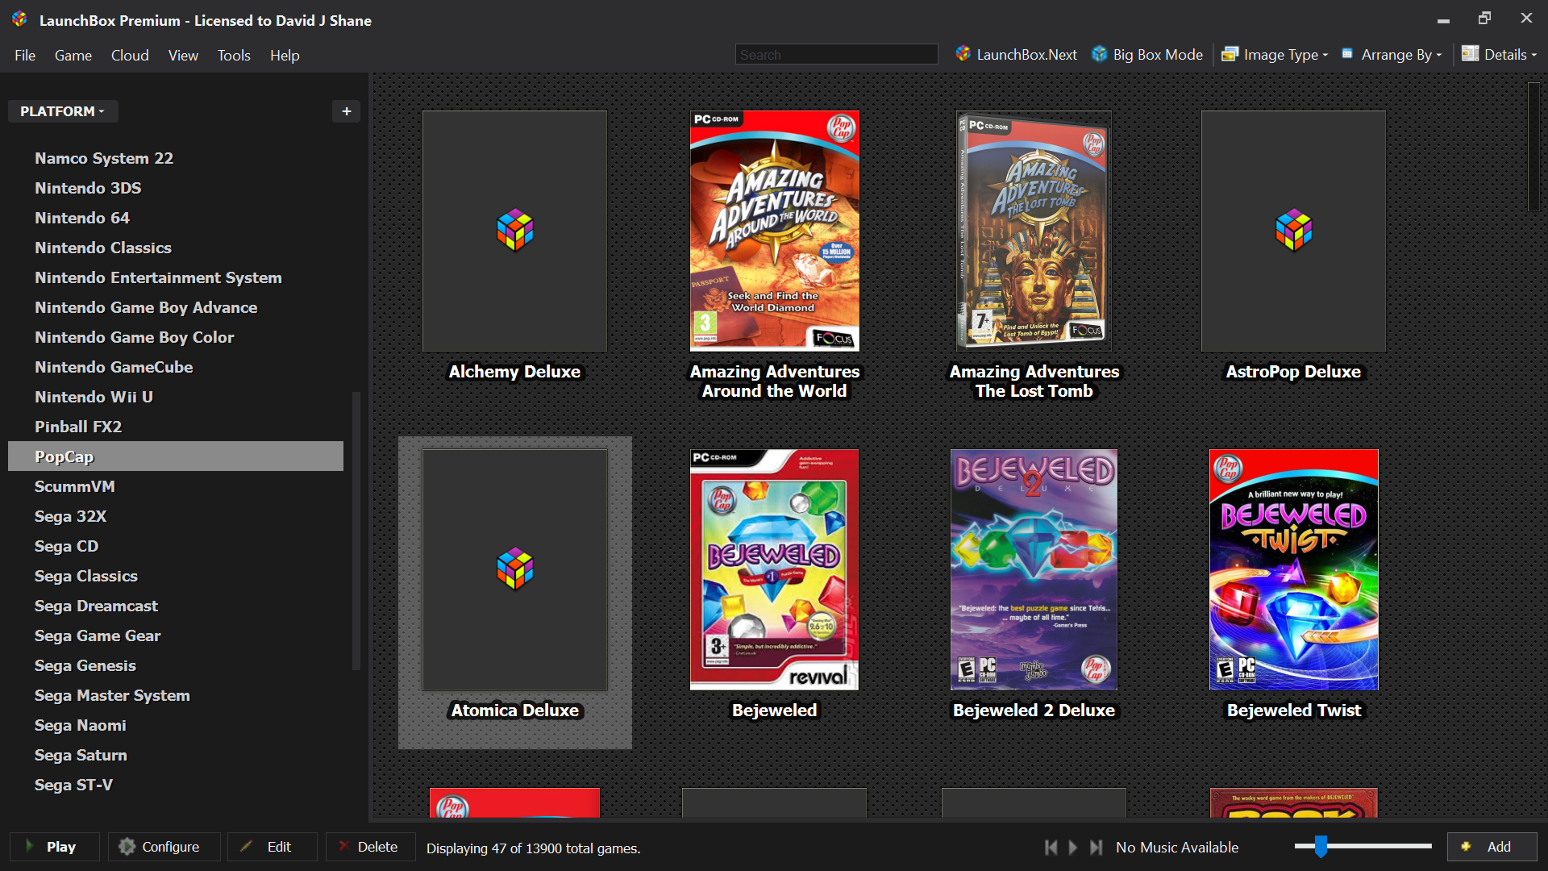Play the music track
1548x871 pixels.
click(x=1073, y=848)
